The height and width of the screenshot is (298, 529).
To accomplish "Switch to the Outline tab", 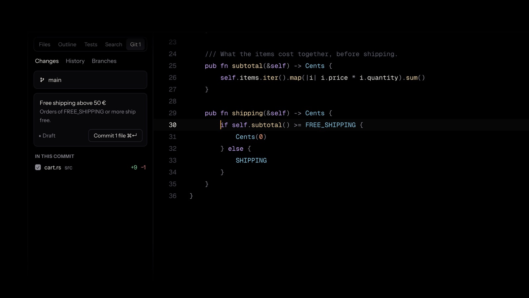I will tap(67, 44).
